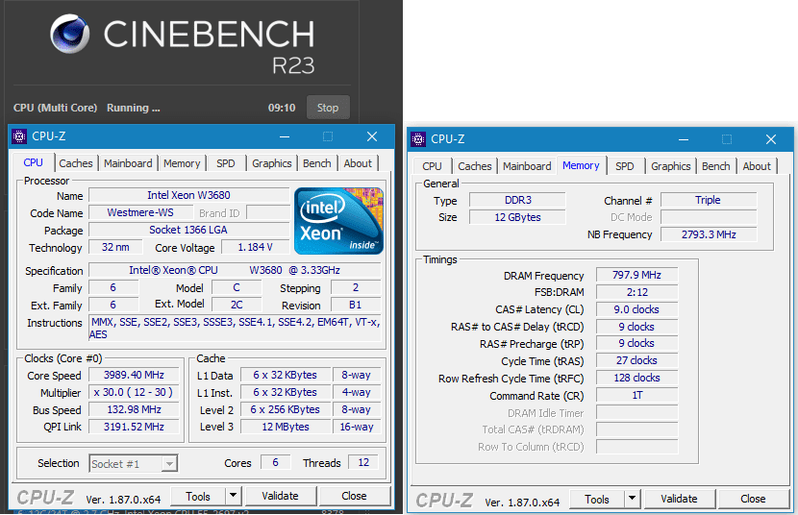Click QPI Link value 3191.52 MHz

pos(134,427)
